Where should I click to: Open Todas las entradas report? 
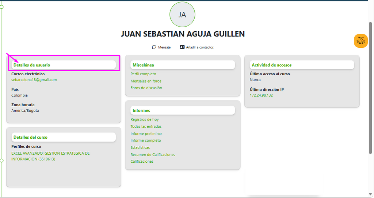(146, 127)
